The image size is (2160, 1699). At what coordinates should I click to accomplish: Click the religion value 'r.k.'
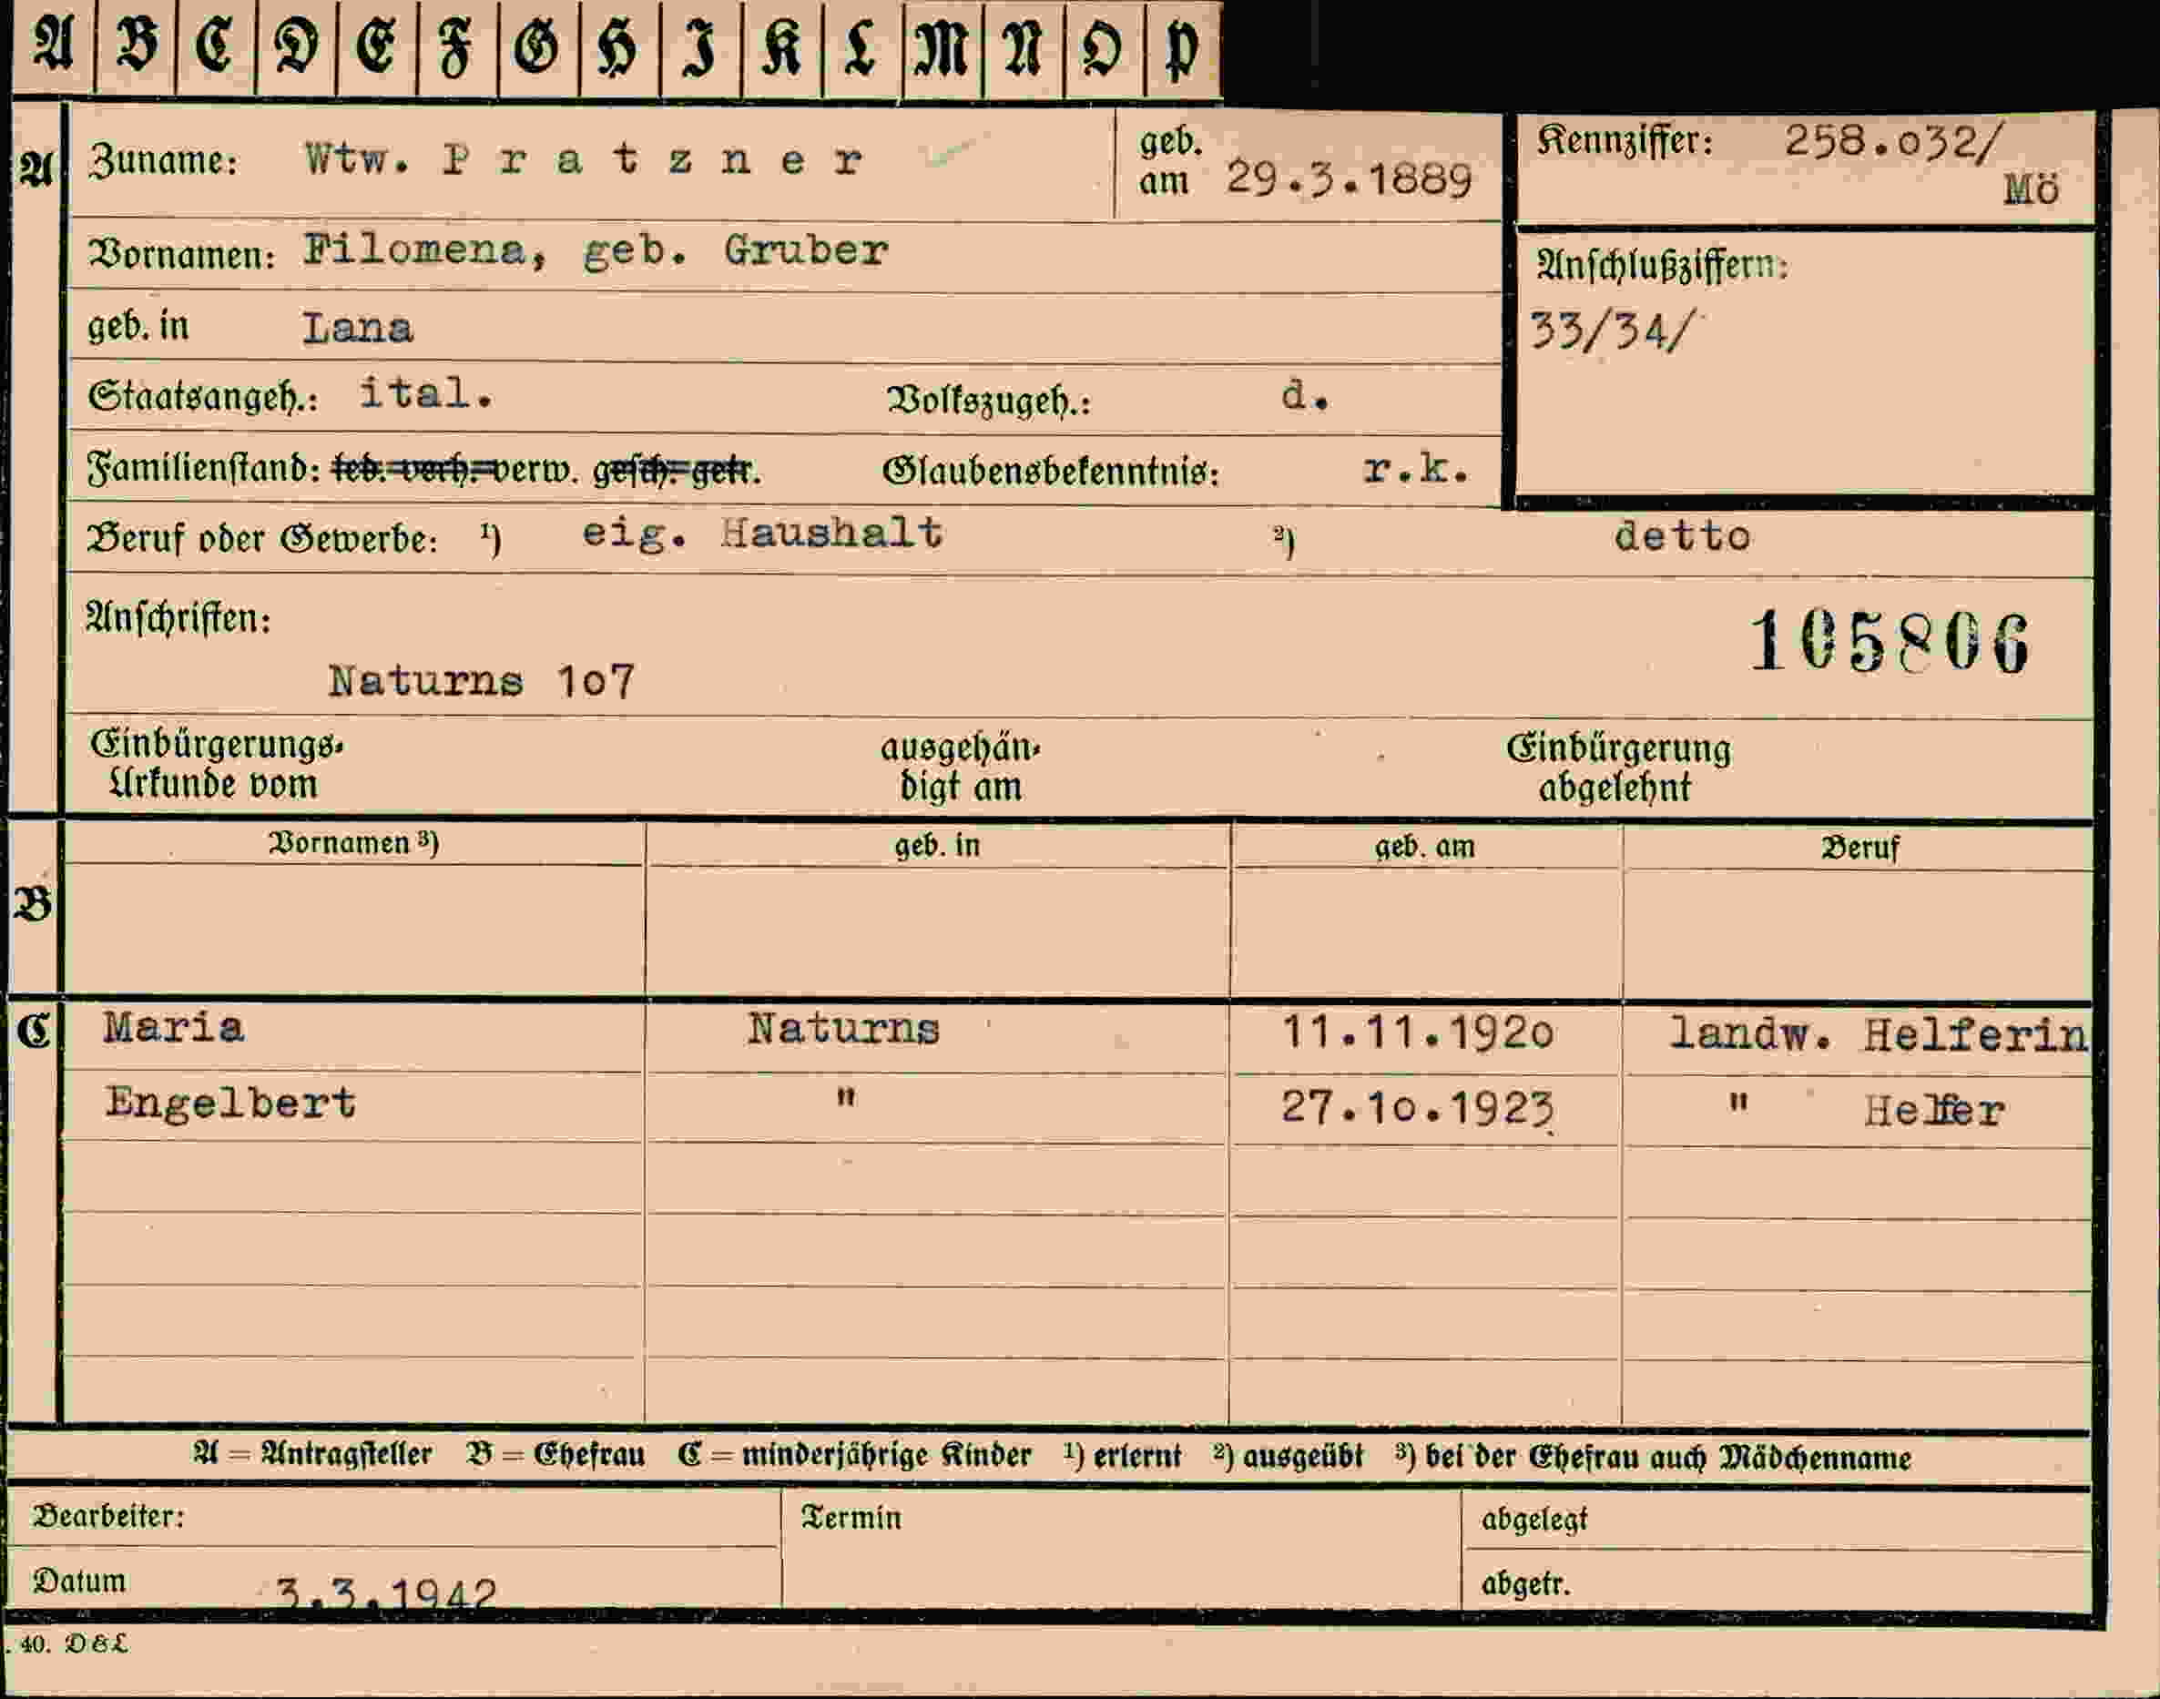[x=1415, y=469]
